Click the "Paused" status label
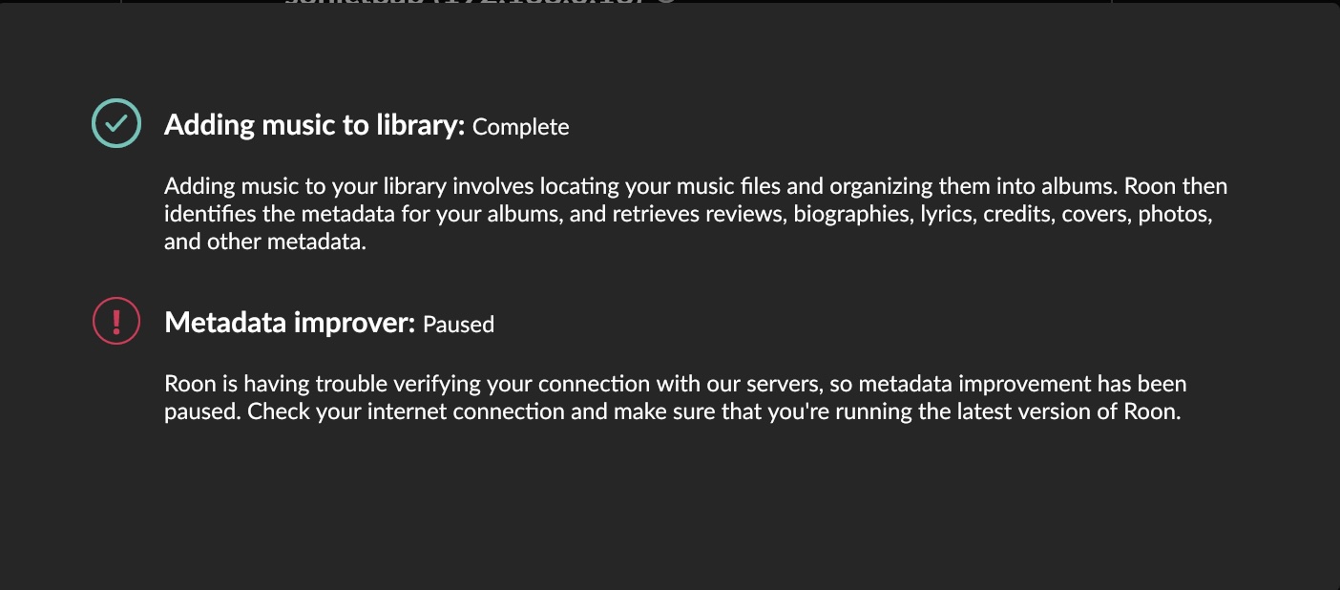The height and width of the screenshot is (590, 1340). [458, 324]
